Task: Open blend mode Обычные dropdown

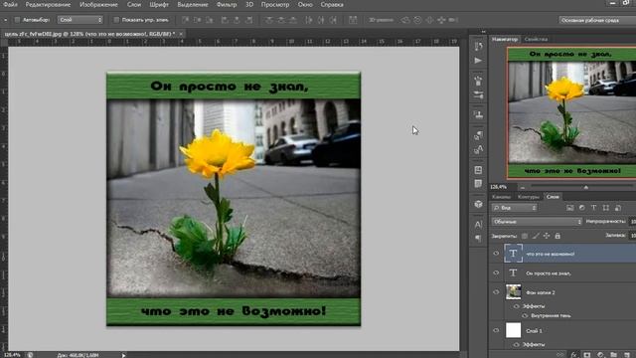Action: [537, 222]
